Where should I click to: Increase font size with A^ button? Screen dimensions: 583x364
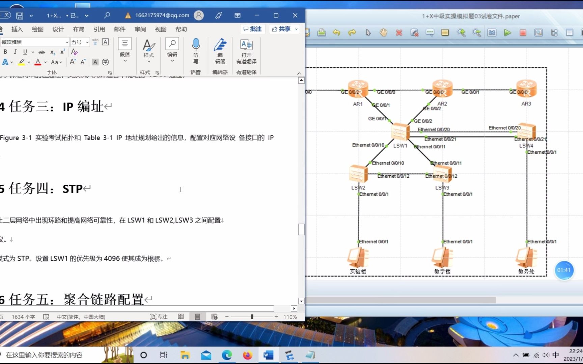pyautogui.click(x=73, y=62)
